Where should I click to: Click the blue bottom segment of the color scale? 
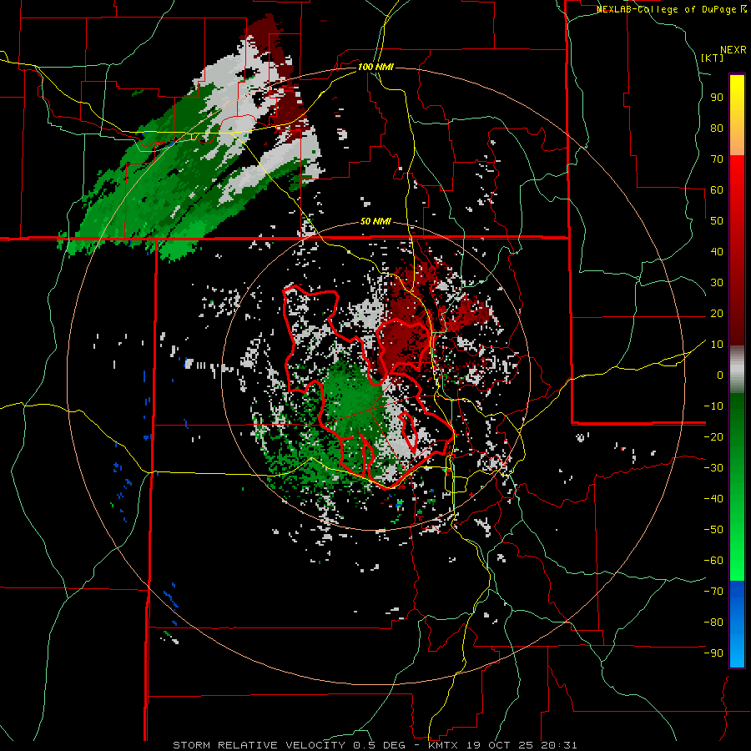tap(737, 624)
